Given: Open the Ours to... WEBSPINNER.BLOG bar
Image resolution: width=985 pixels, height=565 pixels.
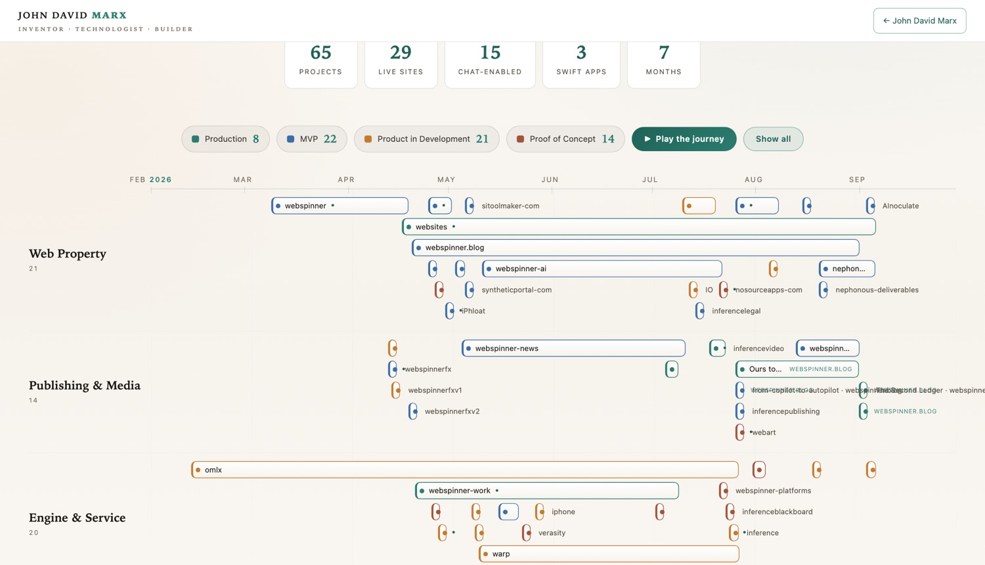Looking at the screenshot, I should [797, 369].
